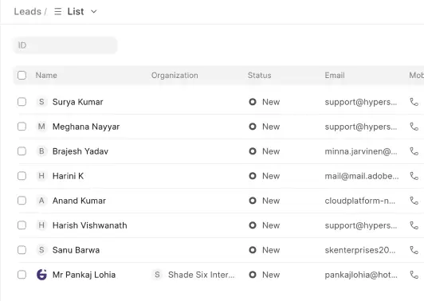Click the New status icon in Harini K's row
Image resolution: width=424 pixels, height=301 pixels.
(253, 176)
